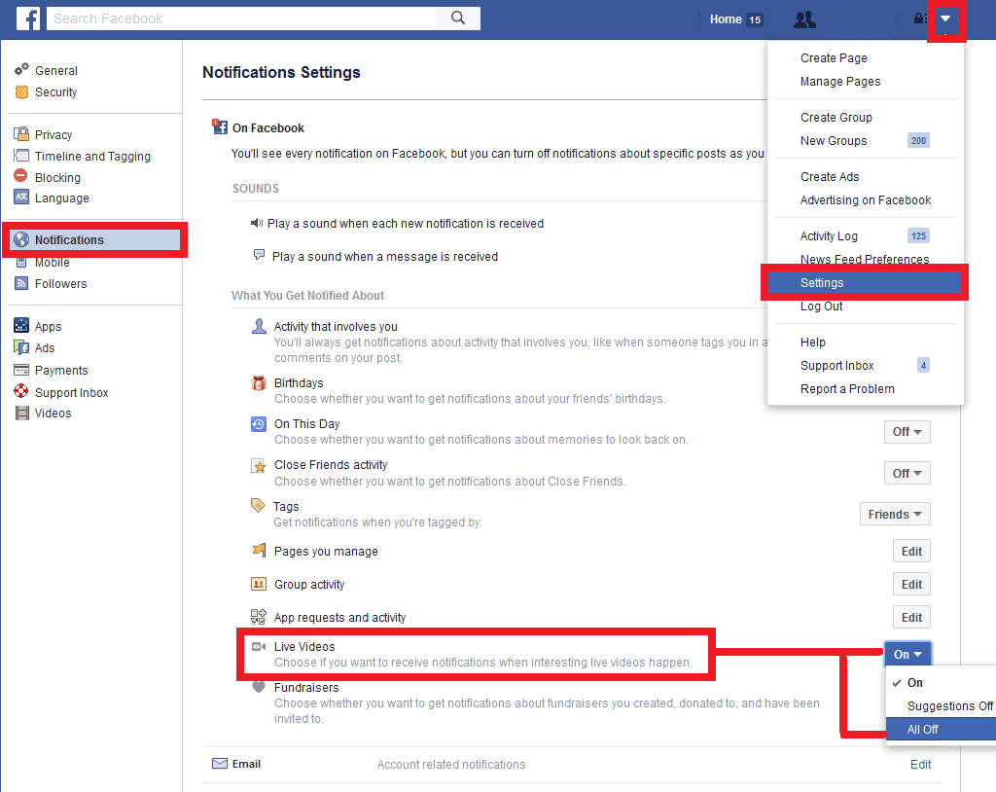Click the Group activity icon
Screen dimensions: 996x792
click(x=259, y=584)
